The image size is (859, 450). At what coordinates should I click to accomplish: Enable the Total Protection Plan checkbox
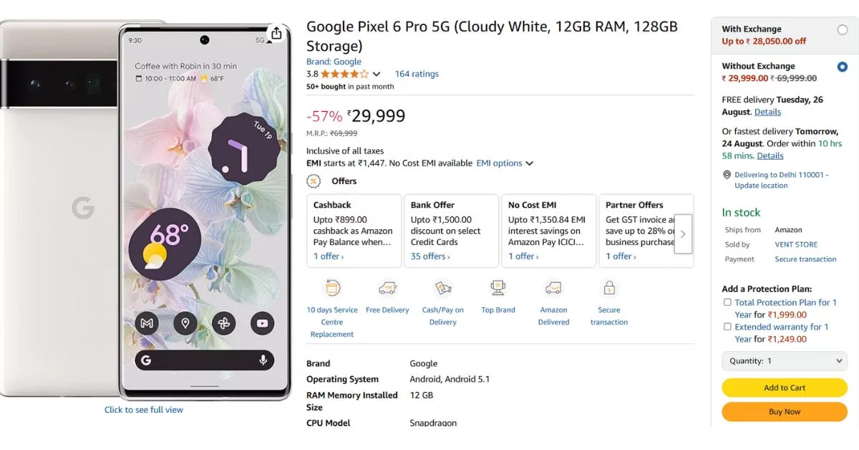tap(727, 302)
